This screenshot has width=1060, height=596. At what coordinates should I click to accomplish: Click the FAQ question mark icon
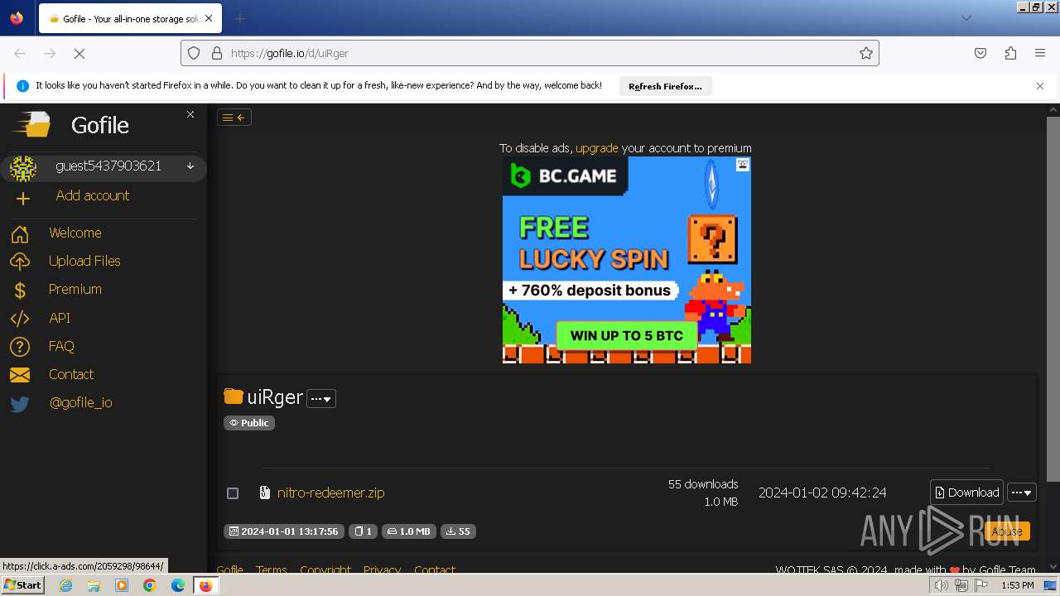click(20, 347)
